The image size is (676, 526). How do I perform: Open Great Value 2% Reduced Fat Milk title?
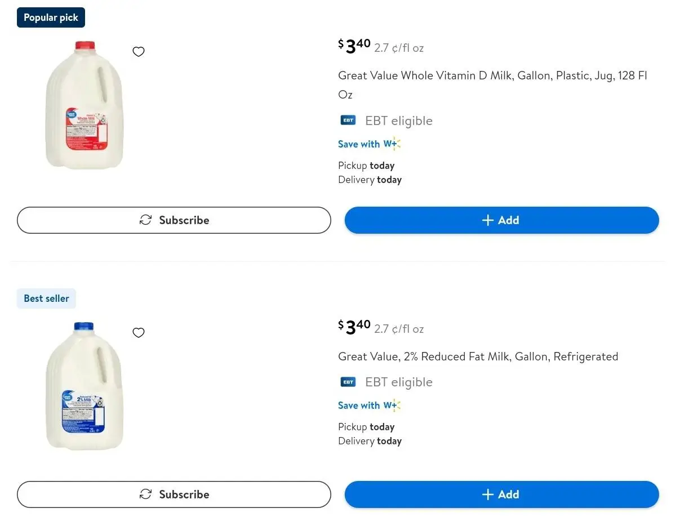478,356
